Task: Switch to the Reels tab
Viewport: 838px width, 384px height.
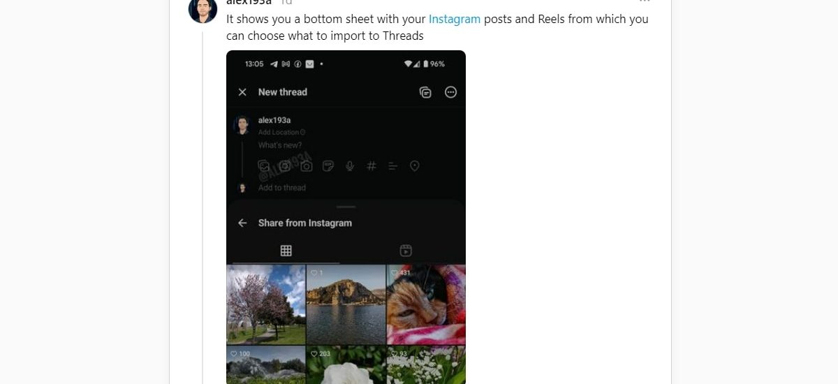Action: (406, 251)
